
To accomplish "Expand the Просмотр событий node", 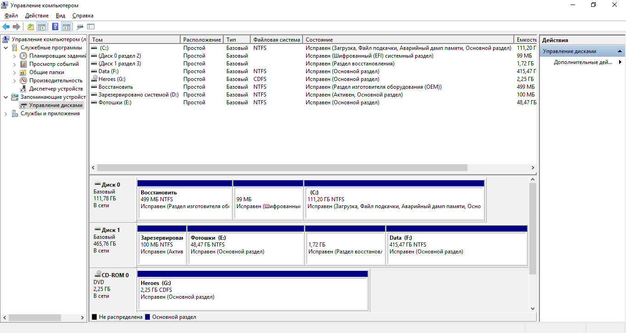I will 14,64.
